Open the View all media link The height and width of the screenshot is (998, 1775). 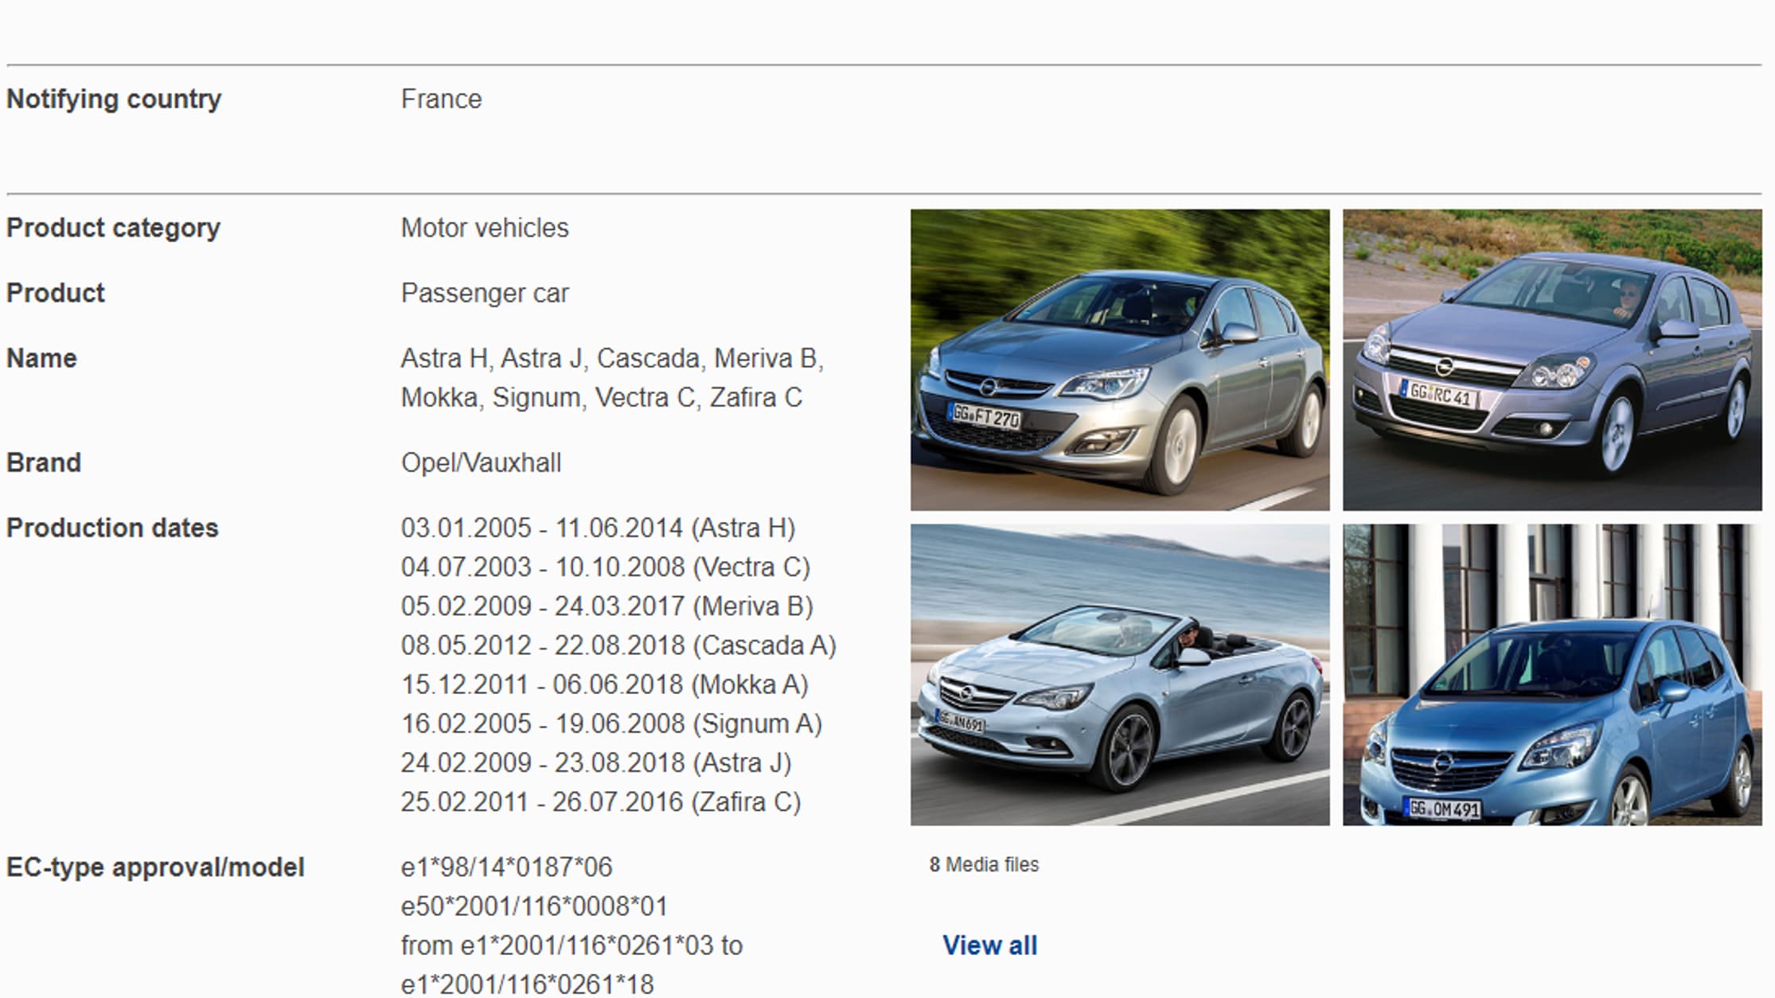coord(989,945)
